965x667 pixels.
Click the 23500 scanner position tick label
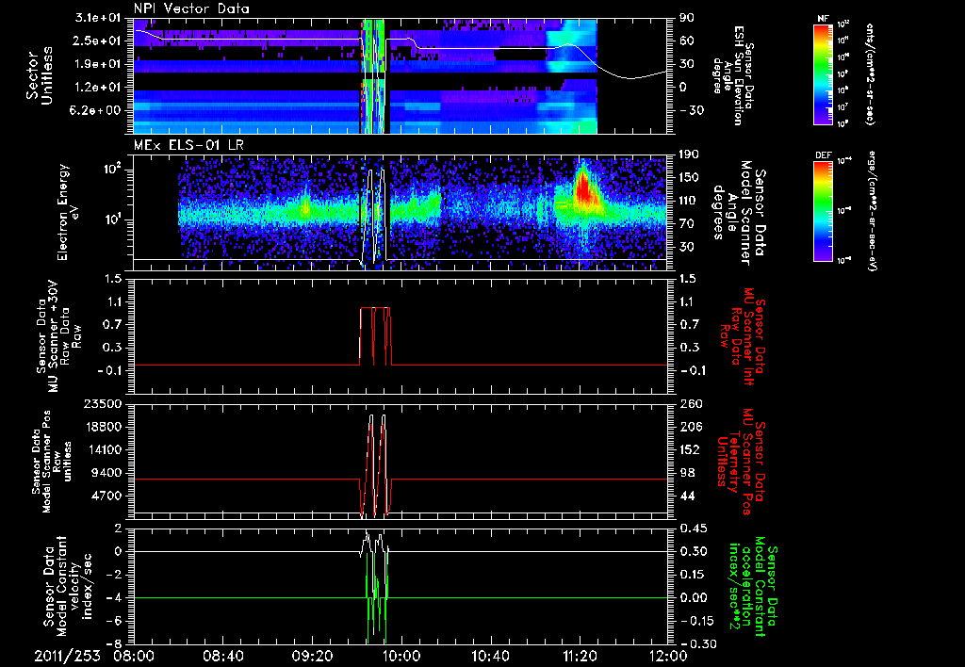coord(103,403)
